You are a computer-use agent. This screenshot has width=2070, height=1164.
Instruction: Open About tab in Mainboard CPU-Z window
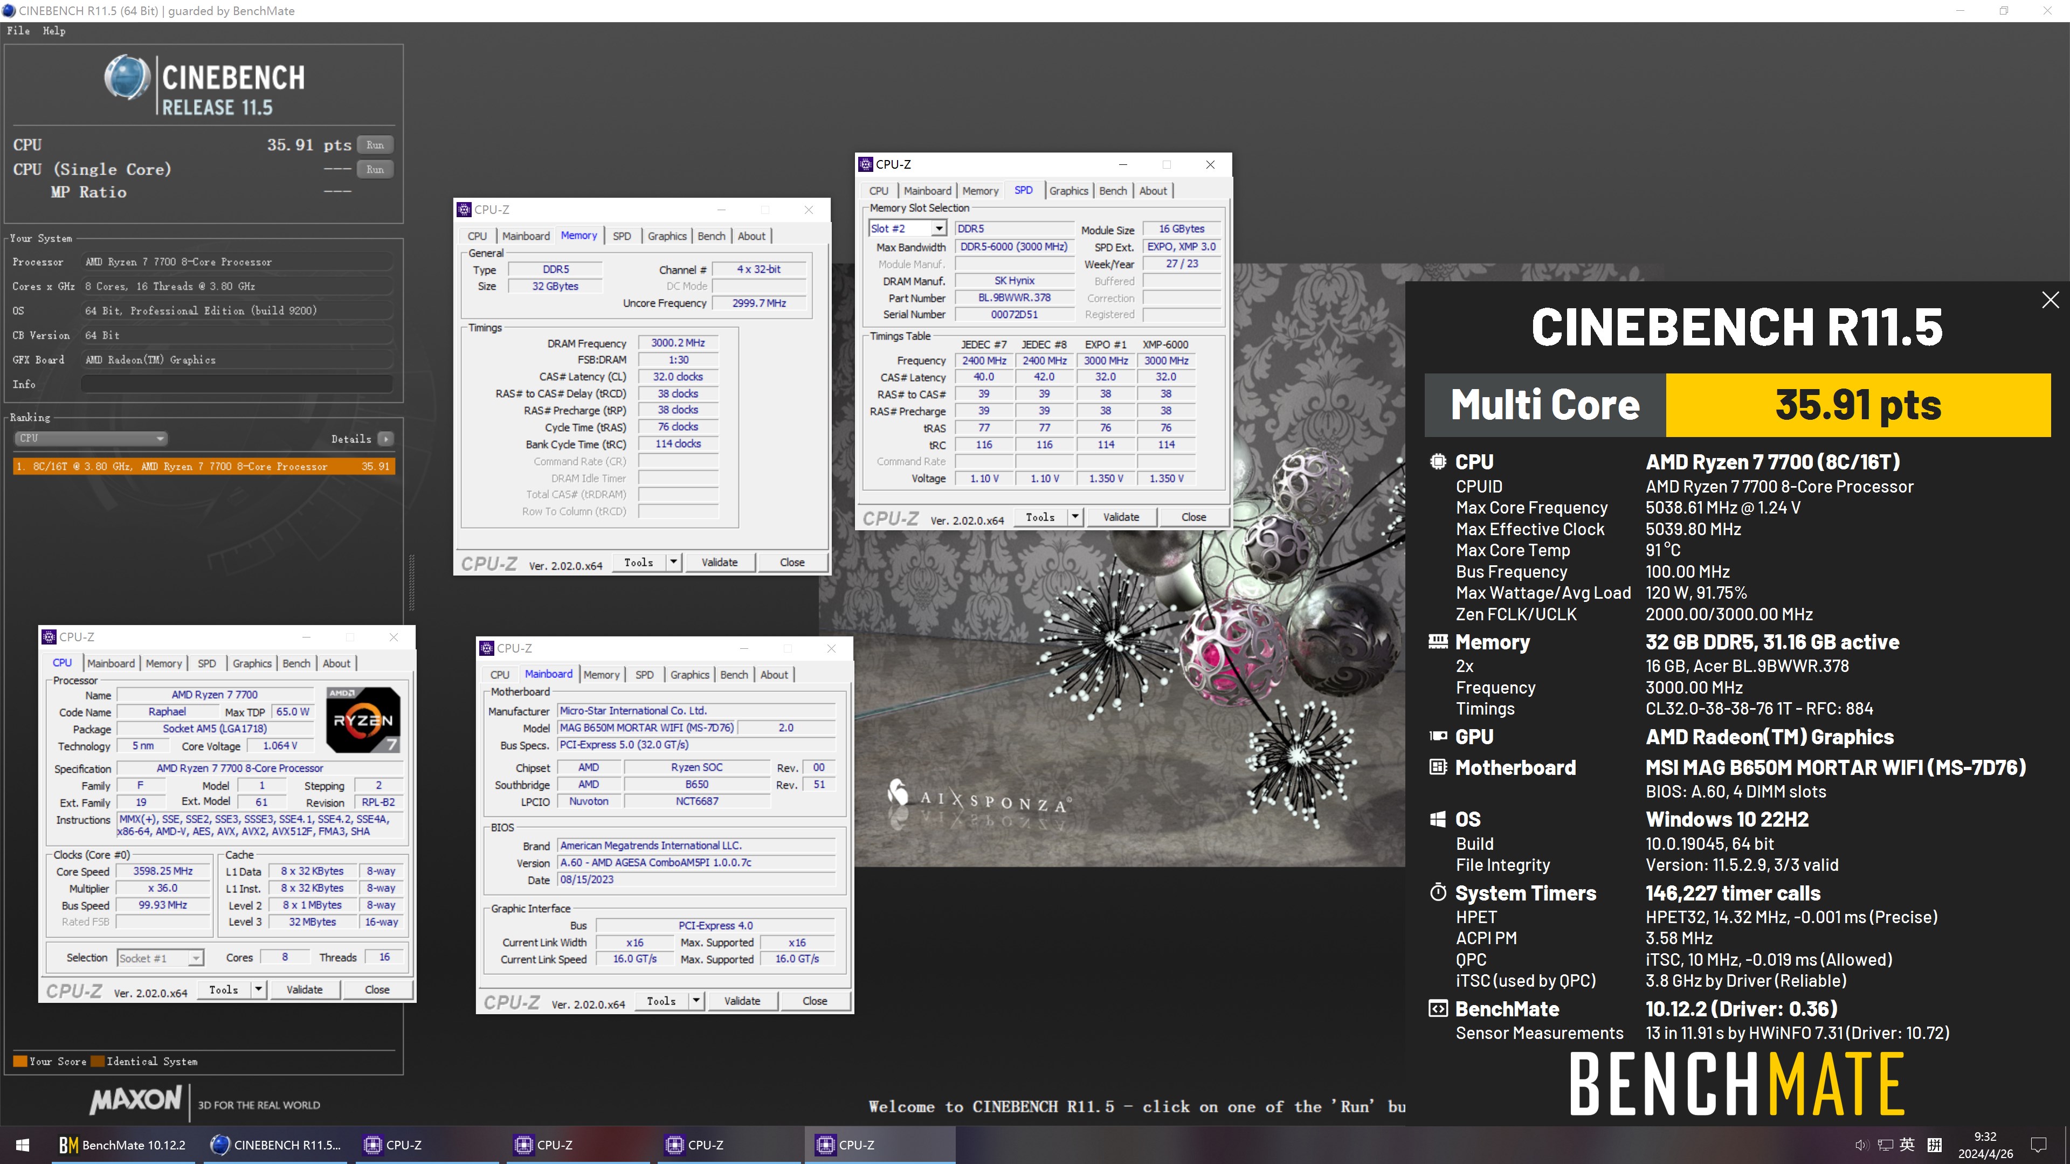(774, 675)
